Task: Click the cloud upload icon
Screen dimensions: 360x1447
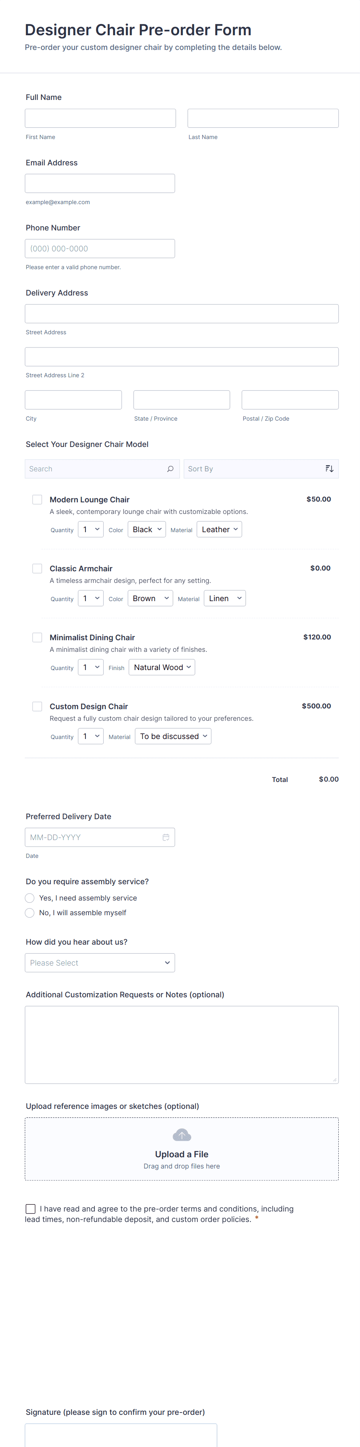Action: pos(182,1135)
